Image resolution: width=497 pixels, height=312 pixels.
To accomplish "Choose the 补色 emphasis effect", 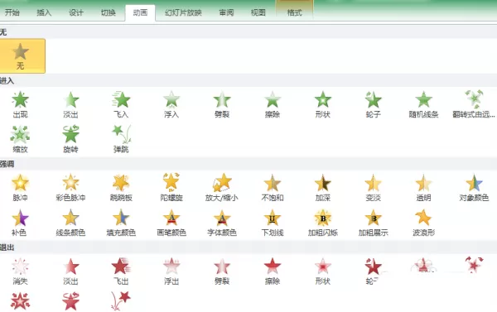I will click(x=20, y=223).
